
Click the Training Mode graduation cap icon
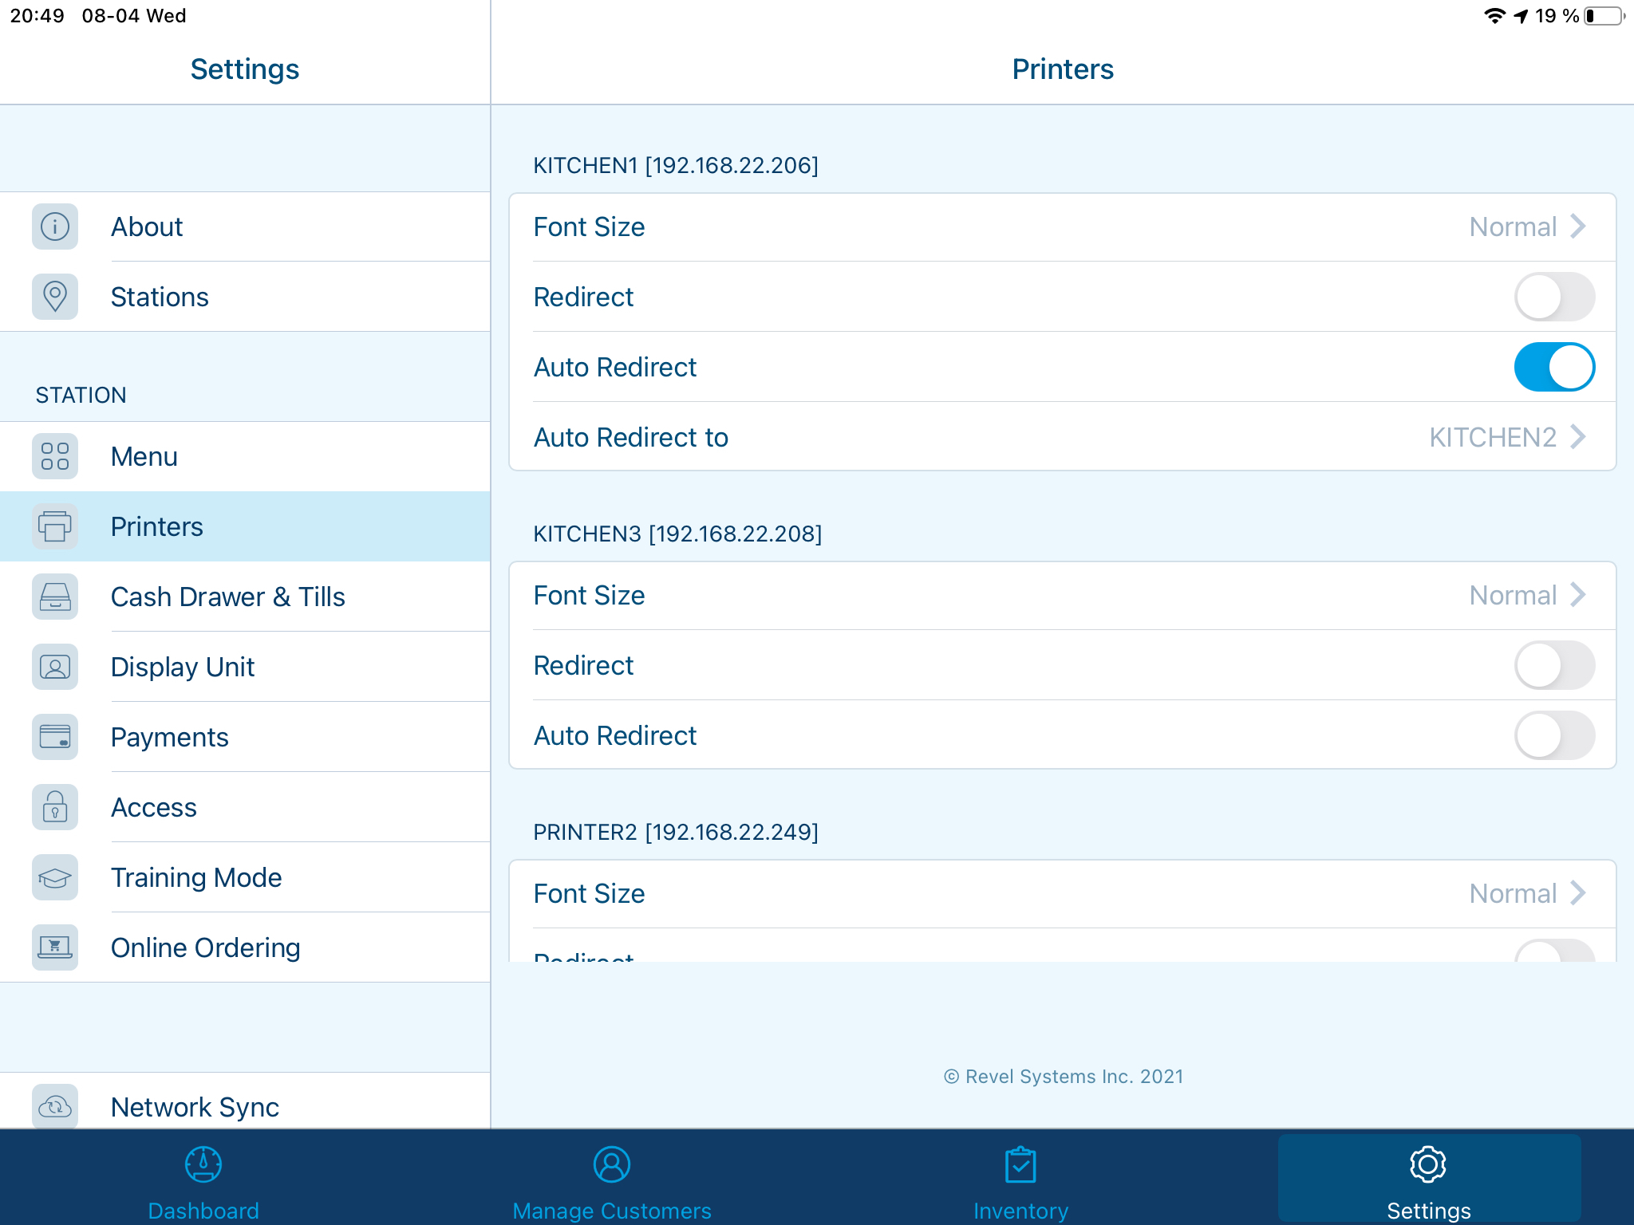pyautogui.click(x=55, y=877)
